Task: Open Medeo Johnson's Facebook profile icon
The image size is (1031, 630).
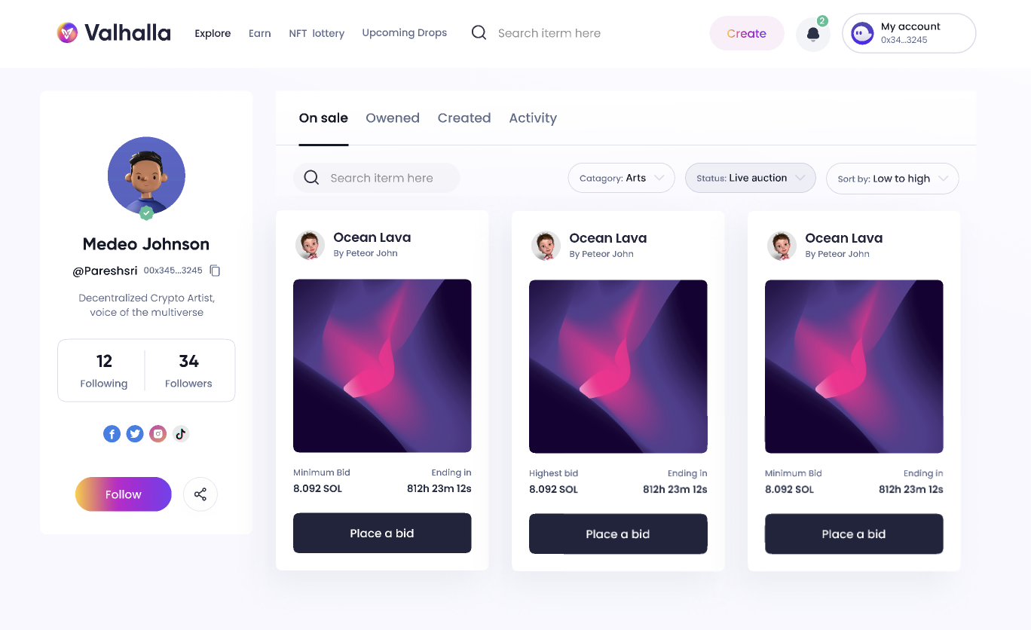Action: click(x=112, y=433)
